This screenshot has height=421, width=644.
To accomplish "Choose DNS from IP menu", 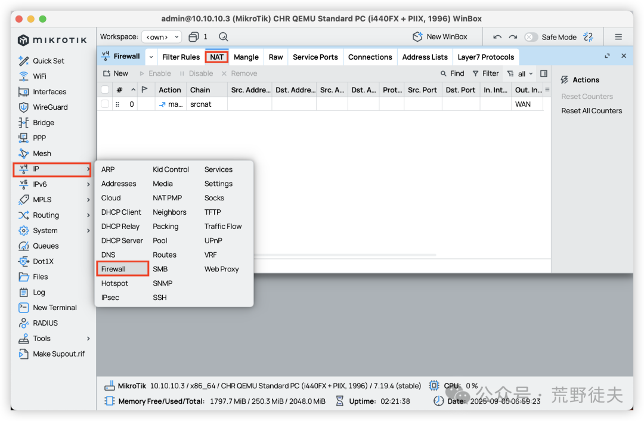I will tap(109, 255).
